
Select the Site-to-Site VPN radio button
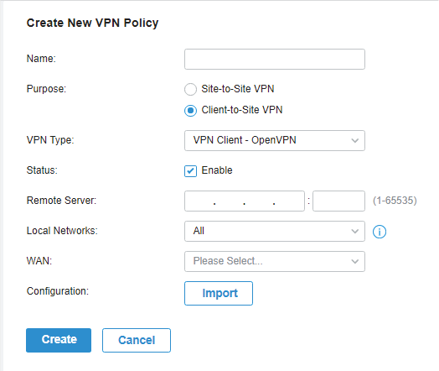pos(190,90)
